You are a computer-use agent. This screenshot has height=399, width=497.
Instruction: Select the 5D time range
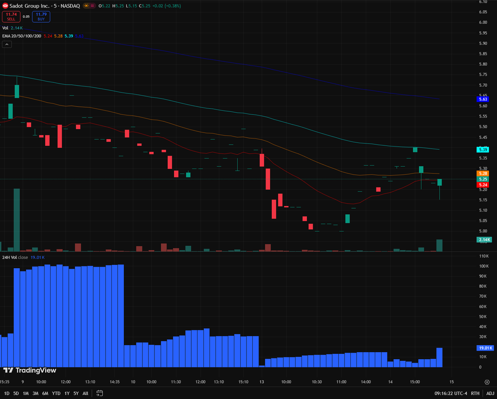coord(16,393)
